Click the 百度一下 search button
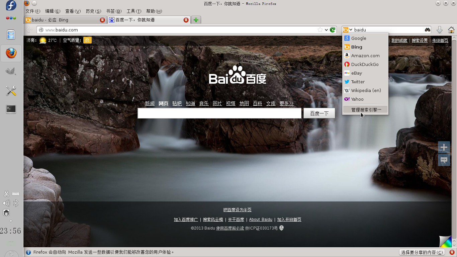Image resolution: width=457 pixels, height=257 pixels. click(x=319, y=113)
